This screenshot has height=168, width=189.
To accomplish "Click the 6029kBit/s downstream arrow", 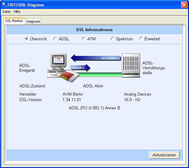I will pos(96,58).
